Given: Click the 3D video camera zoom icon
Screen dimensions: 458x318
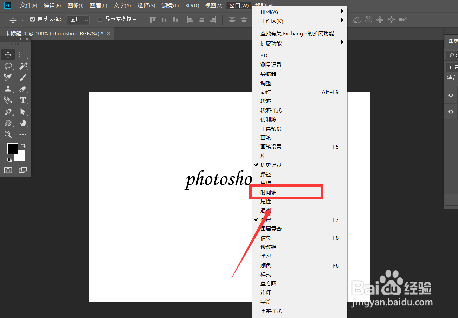Looking at the screenshot, I should (403, 20).
